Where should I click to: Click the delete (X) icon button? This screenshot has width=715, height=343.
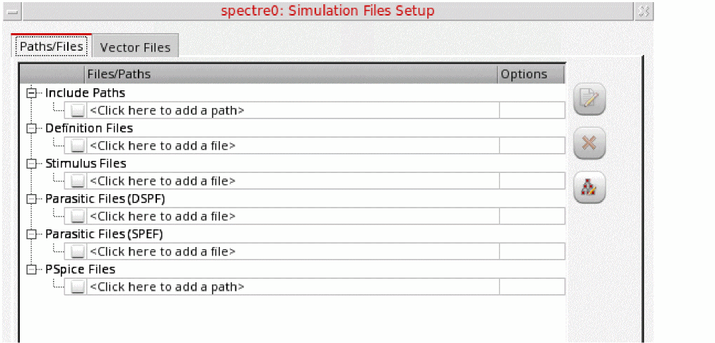[589, 143]
